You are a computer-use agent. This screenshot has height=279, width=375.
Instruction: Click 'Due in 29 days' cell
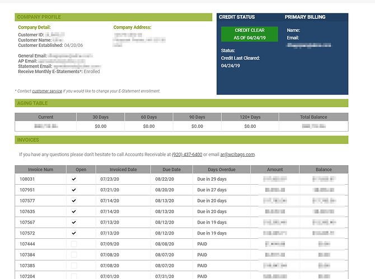coord(212,179)
